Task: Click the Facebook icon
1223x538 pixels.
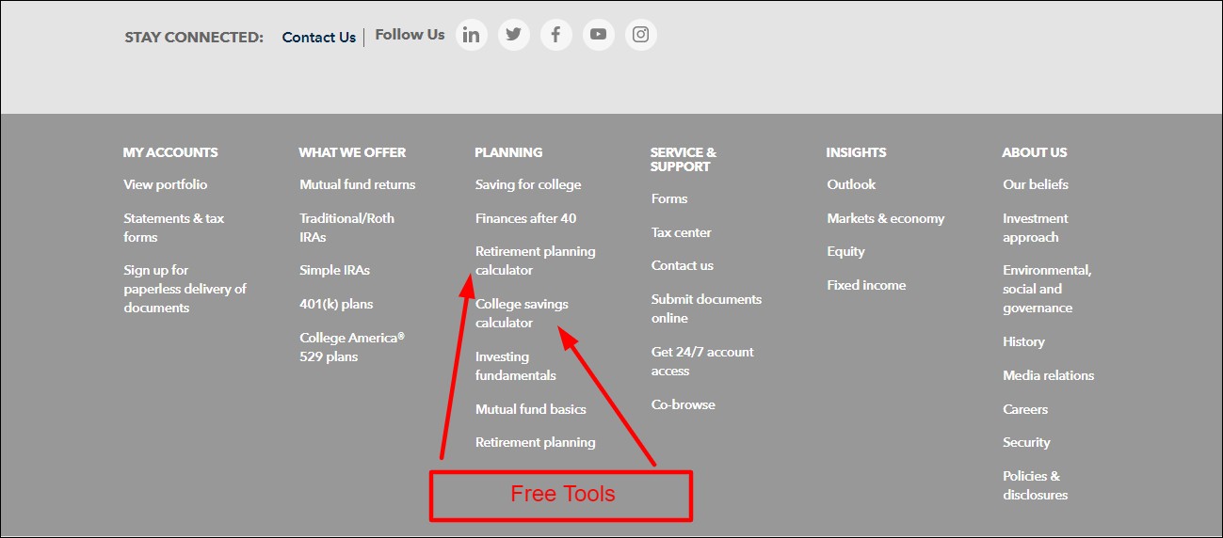Action: 555,35
